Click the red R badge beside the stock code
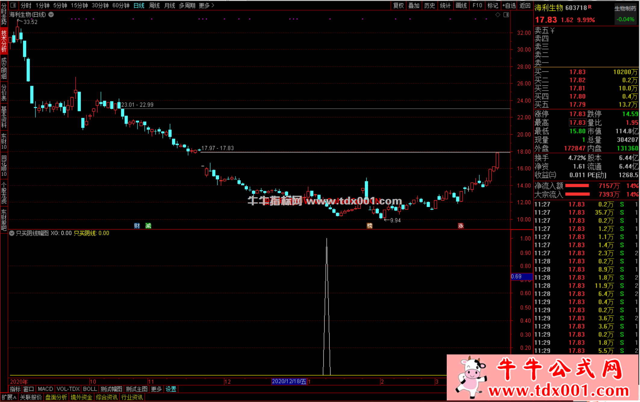Image resolution: width=640 pixels, height=402 pixels. coord(590,7)
